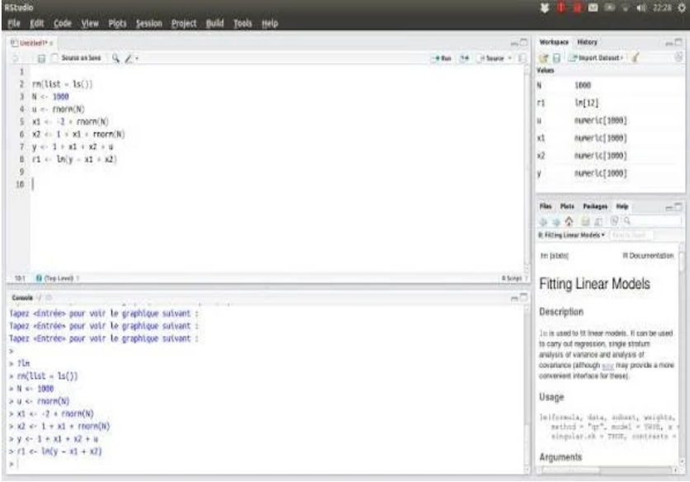This screenshot has width=690, height=482.
Task: Toggle the Source on Save checkbox
Action: pyautogui.click(x=54, y=58)
